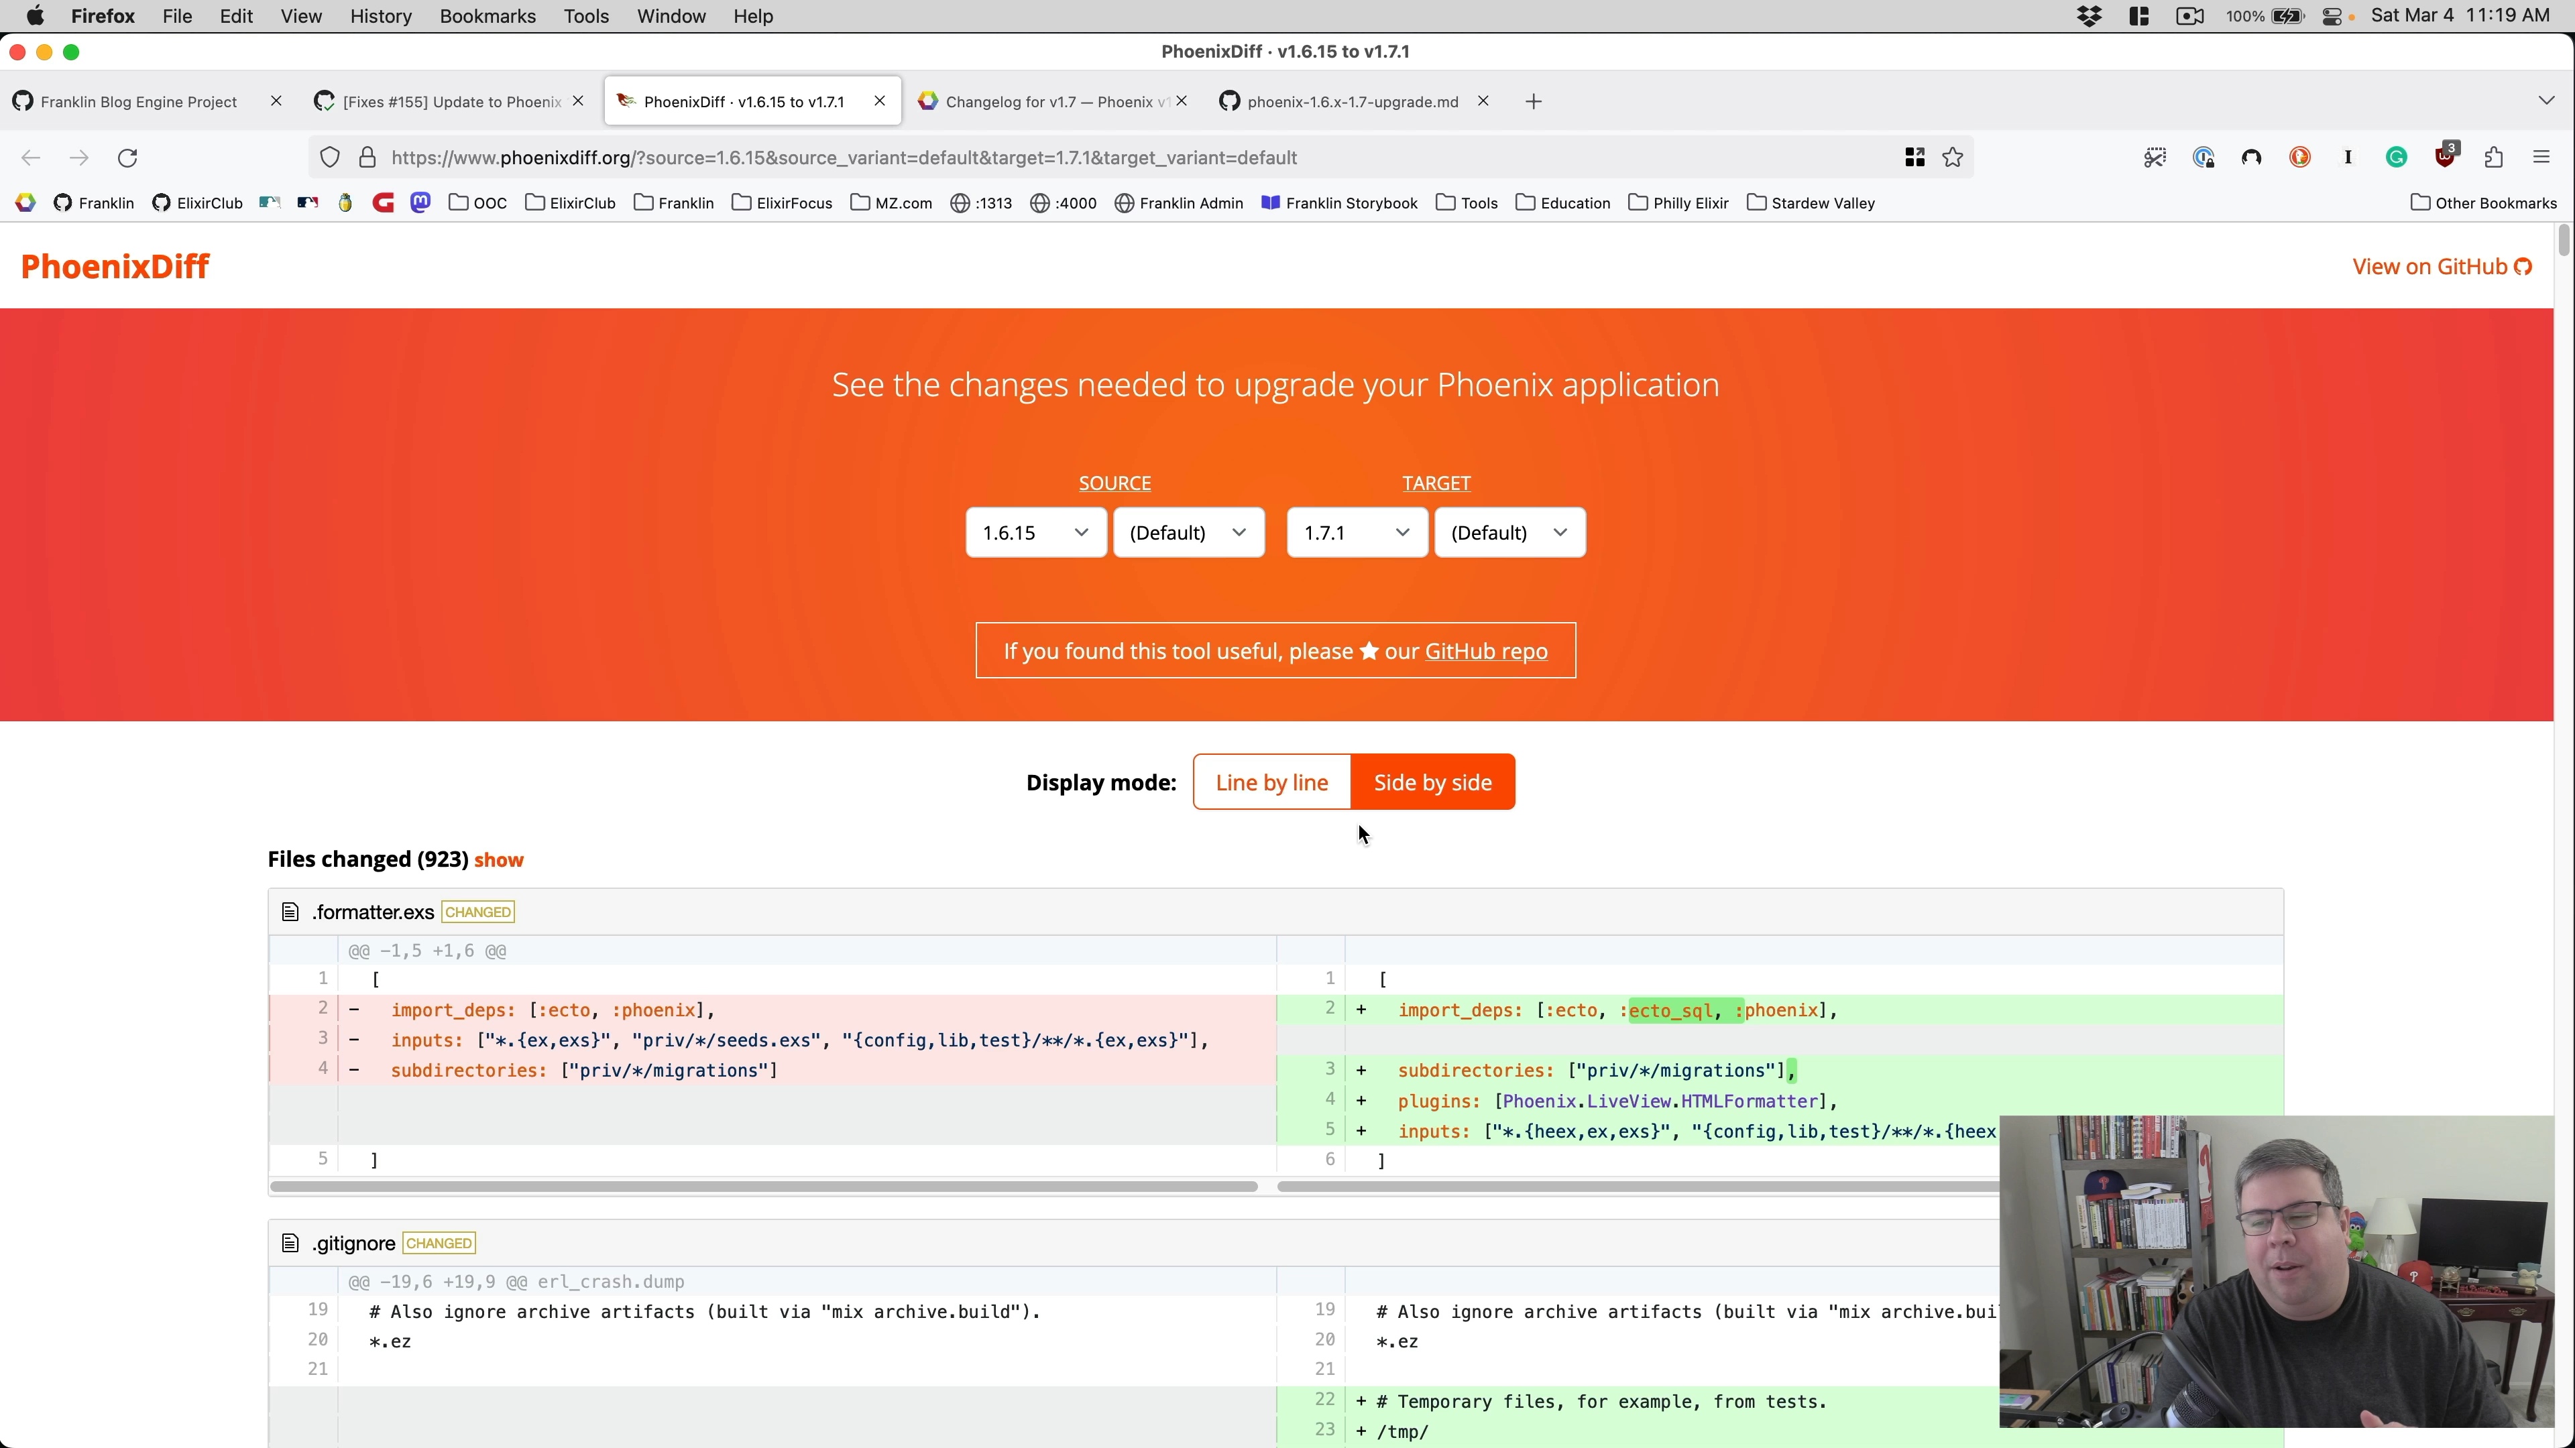Open the tracking protection shield icon
Screen dimensions: 2575x1448
coord(330,158)
